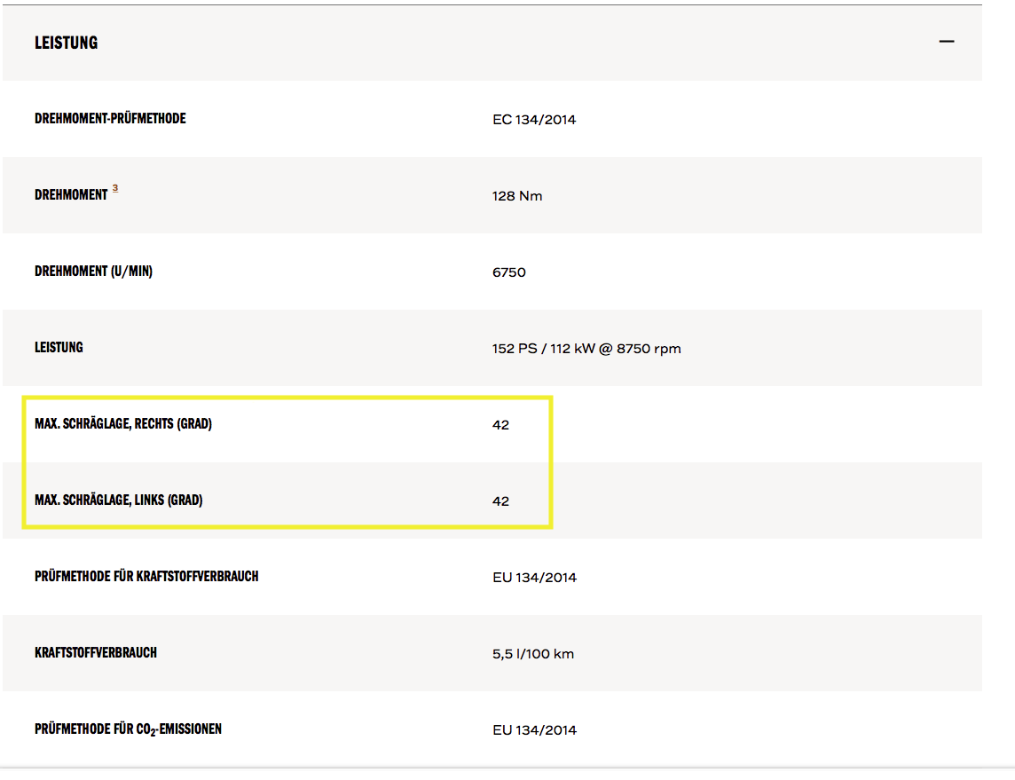
Task: Click the Leistung row label above Schräglage
Action: pos(59,348)
